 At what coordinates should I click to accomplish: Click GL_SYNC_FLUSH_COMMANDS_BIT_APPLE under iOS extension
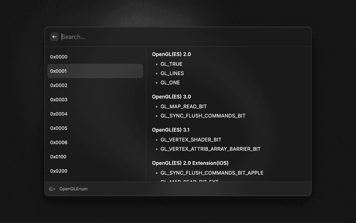pos(212,173)
